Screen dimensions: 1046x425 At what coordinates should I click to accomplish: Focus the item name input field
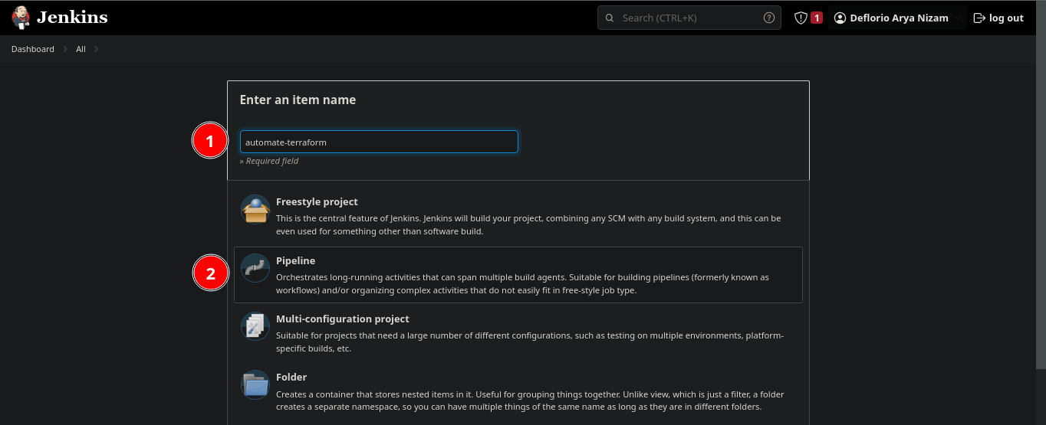[379, 142]
